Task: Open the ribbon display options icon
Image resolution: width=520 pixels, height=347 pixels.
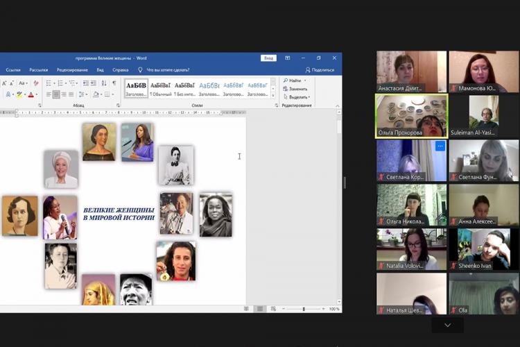Action: coord(288,58)
